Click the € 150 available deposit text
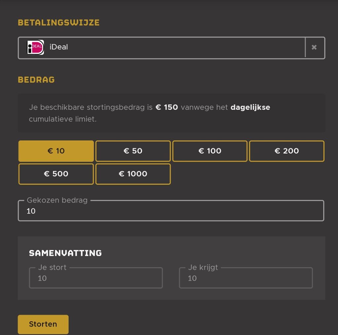The width and height of the screenshot is (338, 335). coord(166,107)
